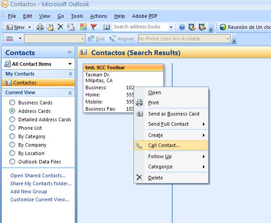Select Phone List view
Viewport: 271px width, 223px height.
point(12,128)
